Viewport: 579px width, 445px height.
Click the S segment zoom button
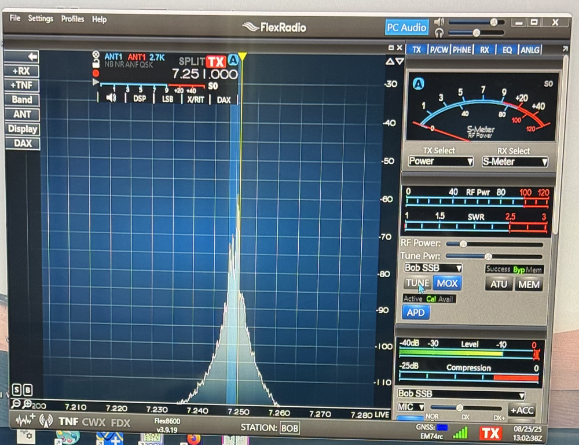coord(16,389)
